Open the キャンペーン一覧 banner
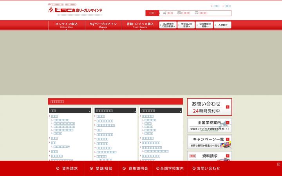The height and width of the screenshot is (176, 282). [x=210, y=142]
